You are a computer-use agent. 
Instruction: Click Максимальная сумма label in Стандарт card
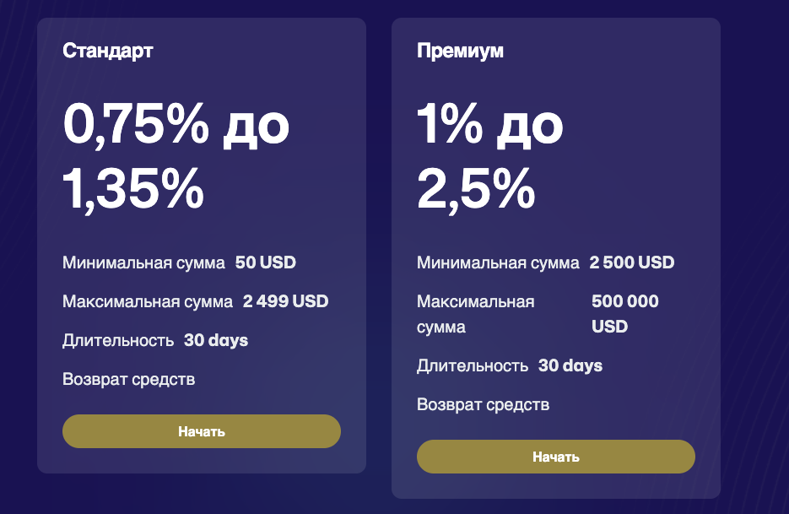(148, 301)
